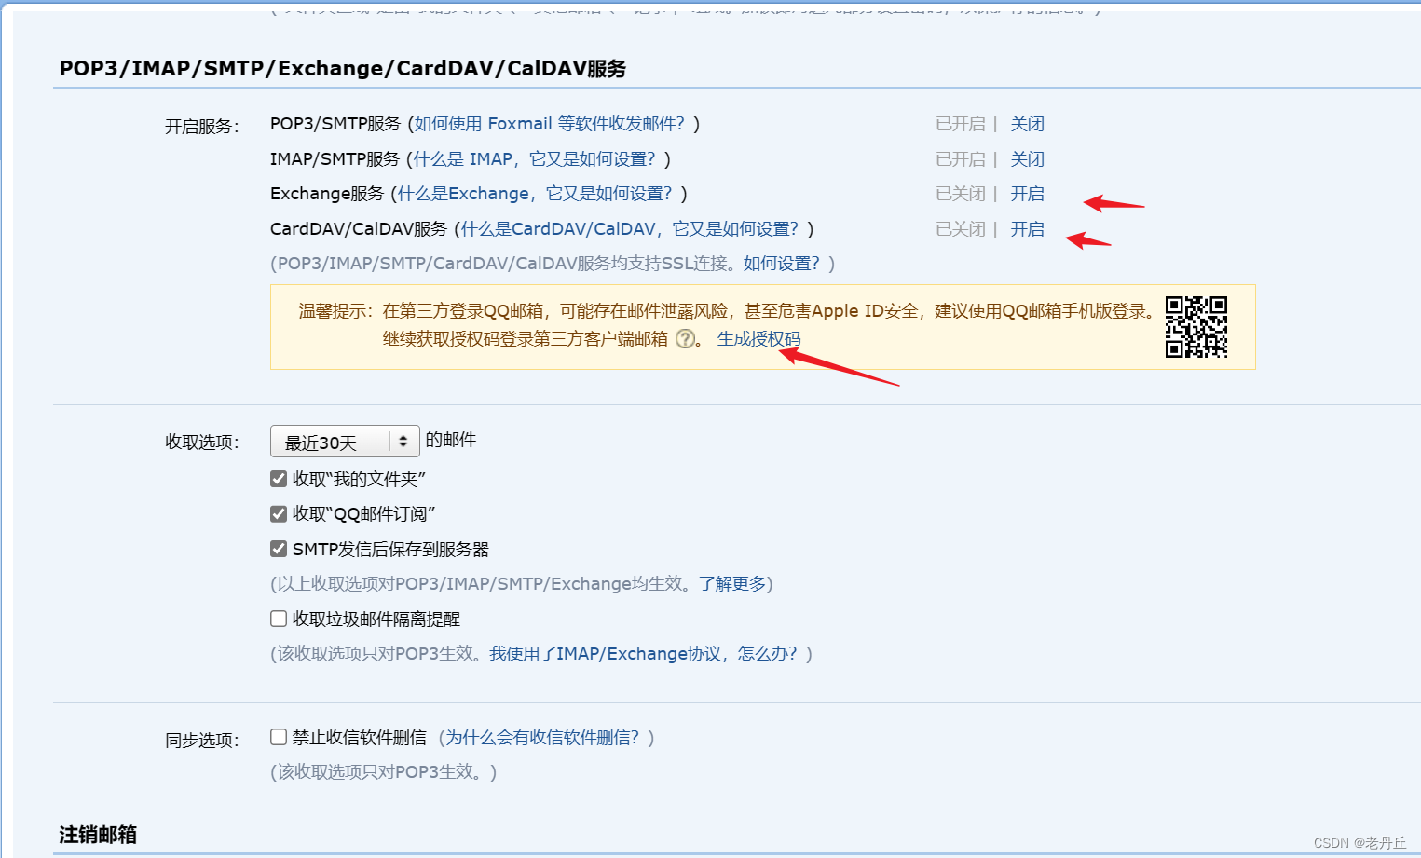Screen dimensions: 1421x858
Task: Click 关闭 for POP3/SMTP服务
Action: pyautogui.click(x=1028, y=124)
